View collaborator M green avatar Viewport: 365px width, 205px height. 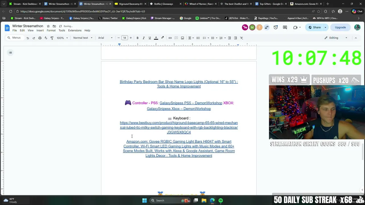point(252,27)
